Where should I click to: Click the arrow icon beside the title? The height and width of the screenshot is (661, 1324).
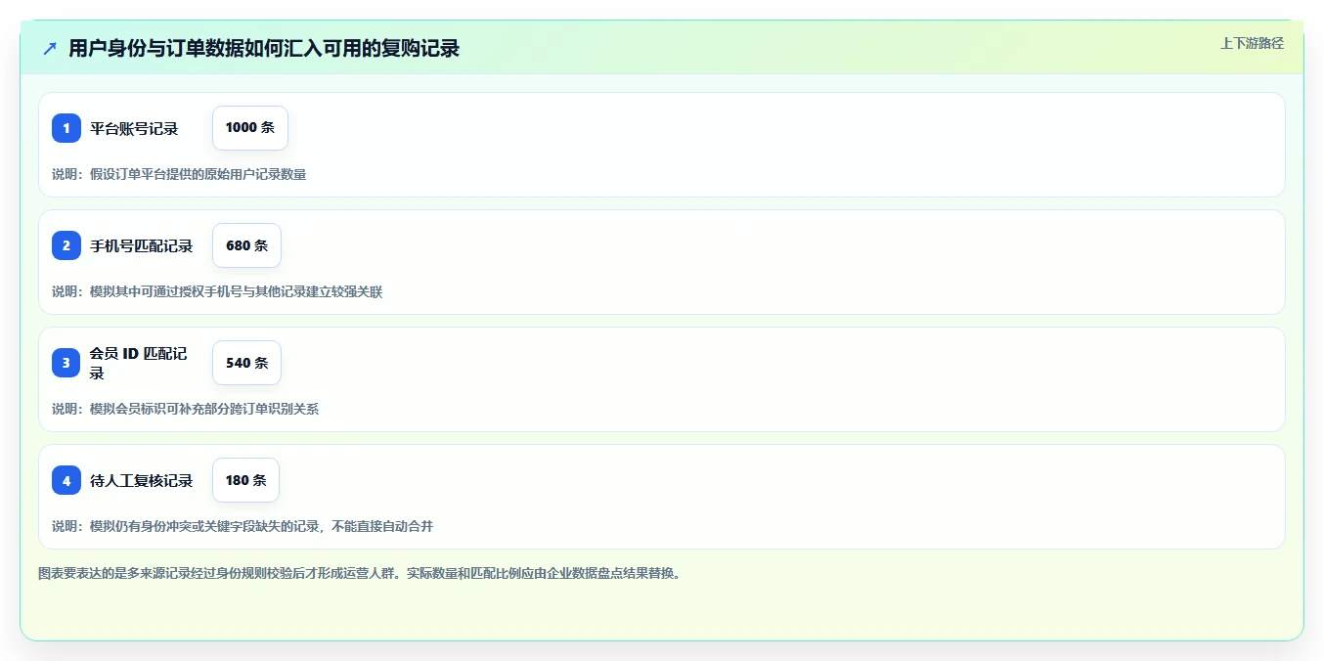(x=50, y=48)
